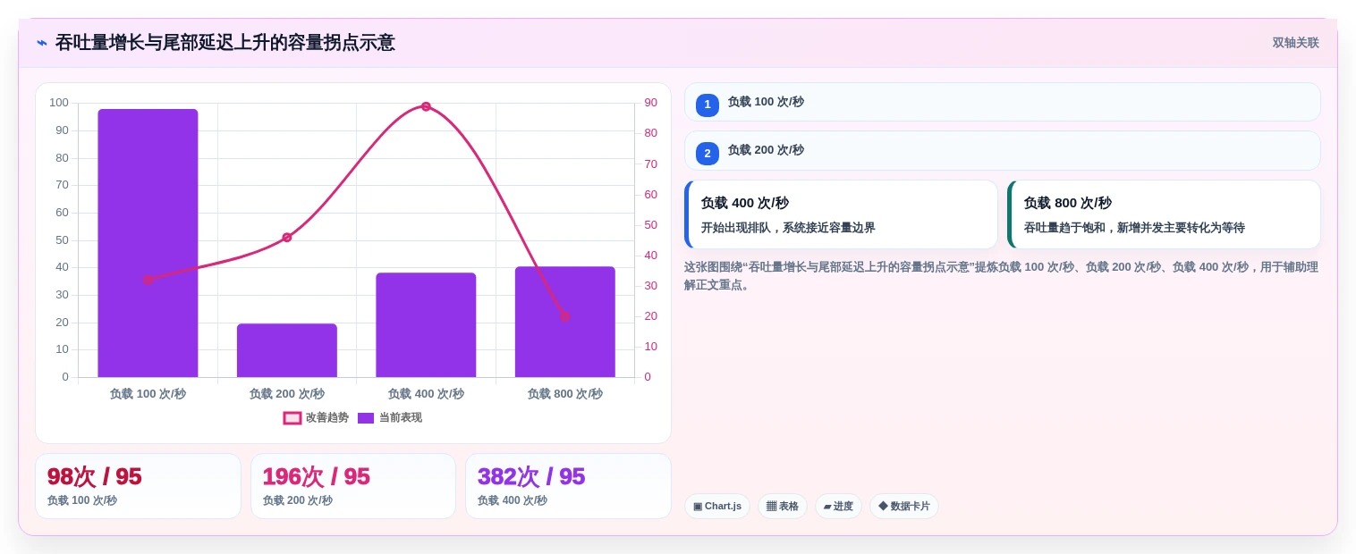Screen dimensions: 1356x554
Task: Click the x-axis label 负载 800 次/秒
Action: pyautogui.click(x=565, y=394)
